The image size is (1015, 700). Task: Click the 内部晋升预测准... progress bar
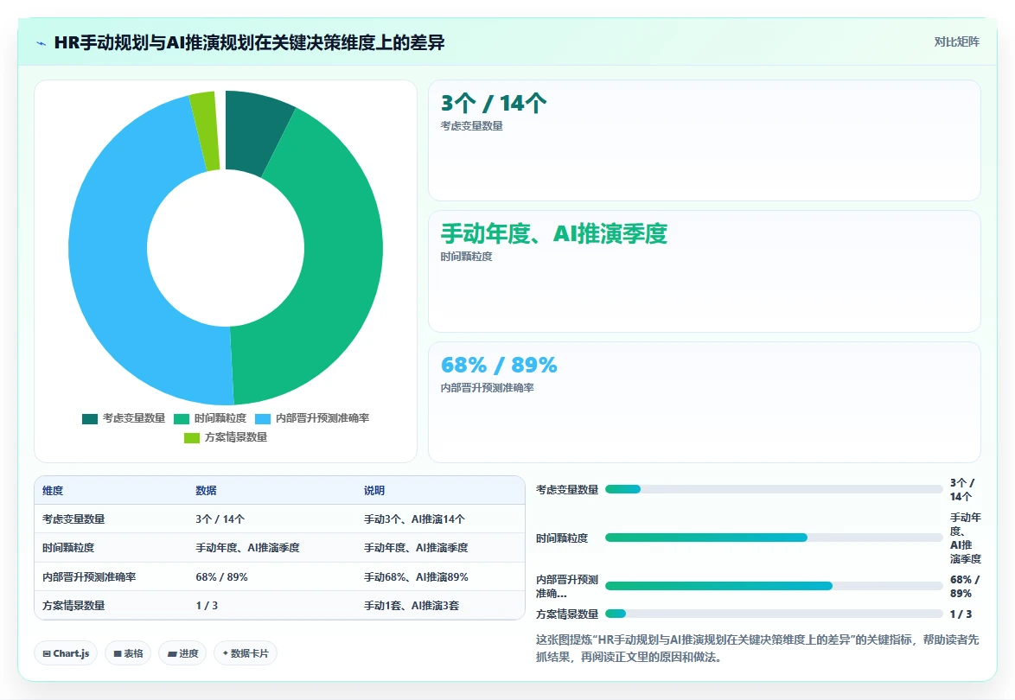pos(774,586)
